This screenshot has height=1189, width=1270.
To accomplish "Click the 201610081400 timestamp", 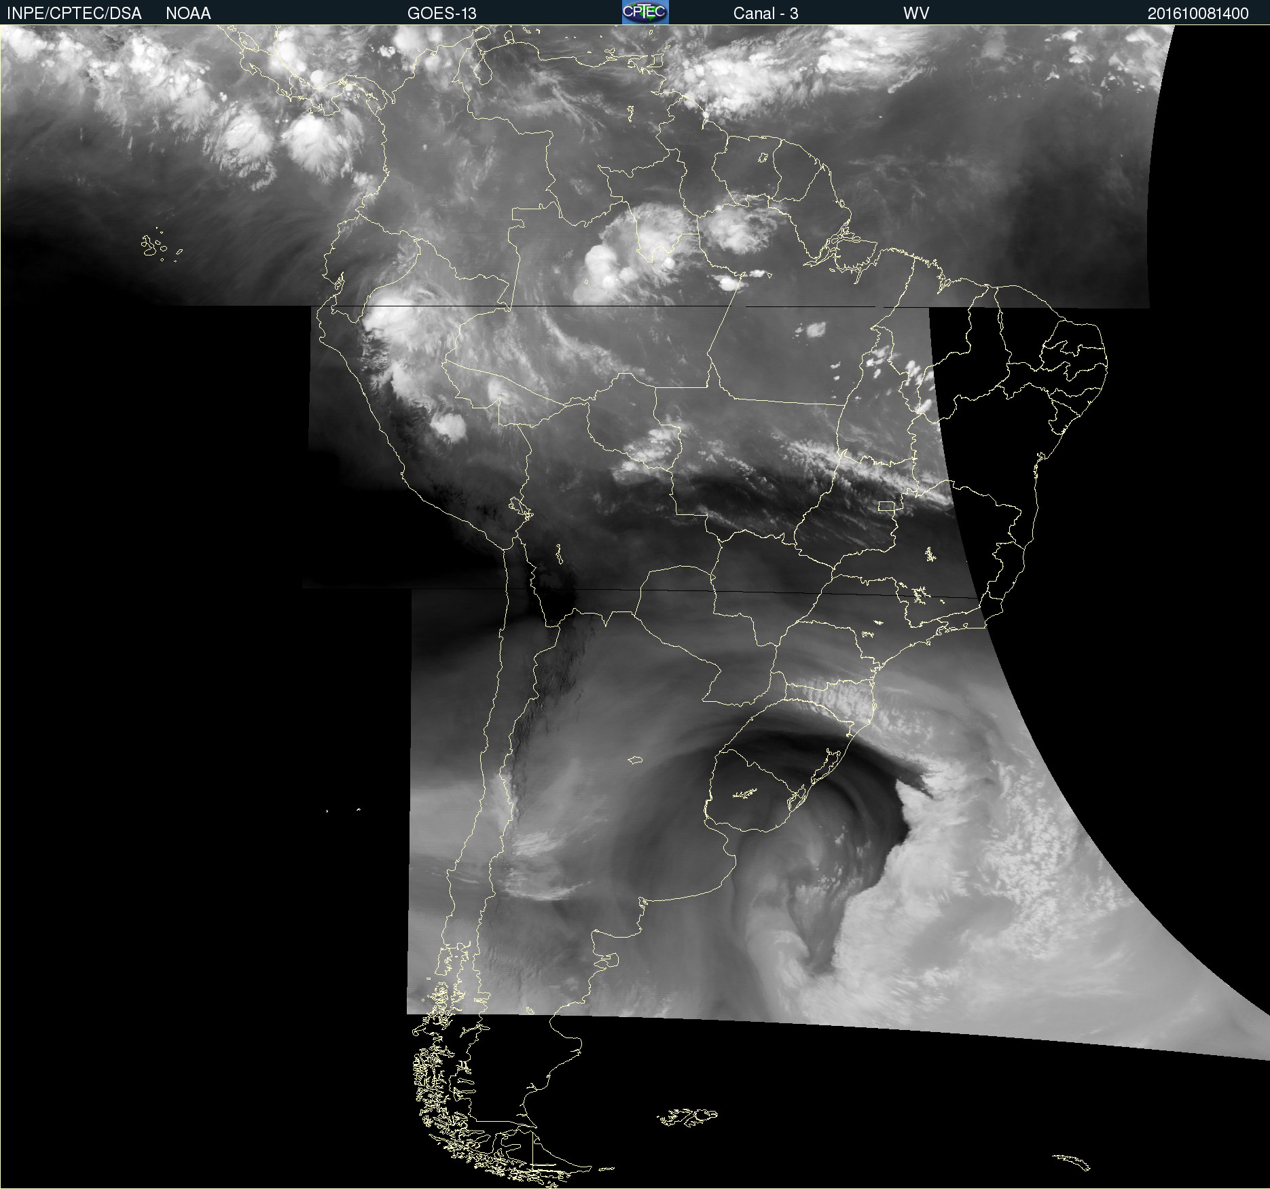I will (x=1198, y=13).
